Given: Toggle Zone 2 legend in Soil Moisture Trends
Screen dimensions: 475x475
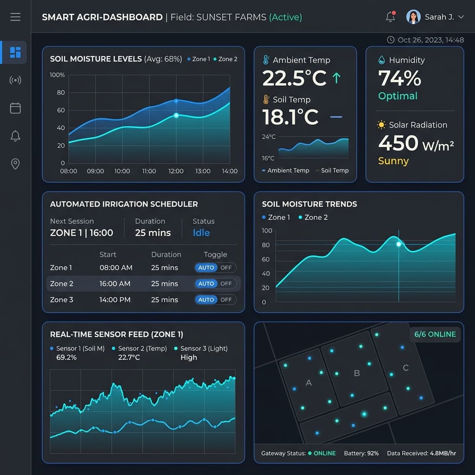Looking at the screenshot, I should coord(313,217).
